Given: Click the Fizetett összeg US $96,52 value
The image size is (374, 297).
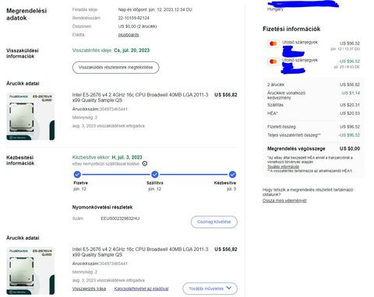Looking at the screenshot, I should pyautogui.click(x=350, y=127).
